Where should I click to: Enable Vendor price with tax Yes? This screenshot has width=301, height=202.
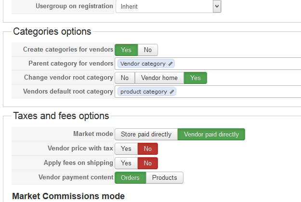(126, 149)
